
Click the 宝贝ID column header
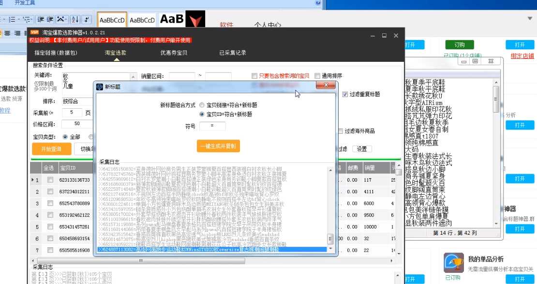(x=75, y=168)
